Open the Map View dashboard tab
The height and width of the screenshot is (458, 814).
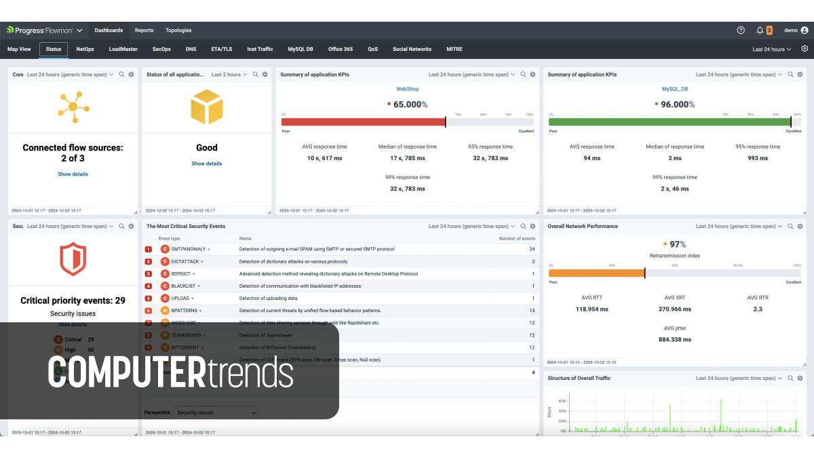[19, 49]
